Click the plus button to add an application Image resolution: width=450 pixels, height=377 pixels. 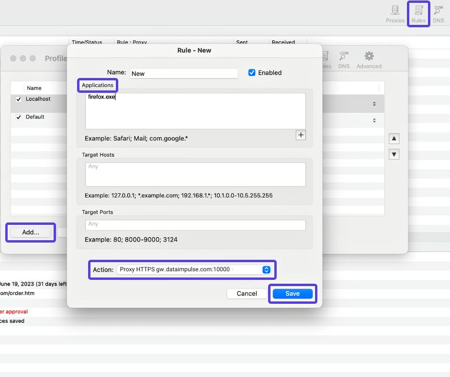pyautogui.click(x=301, y=135)
